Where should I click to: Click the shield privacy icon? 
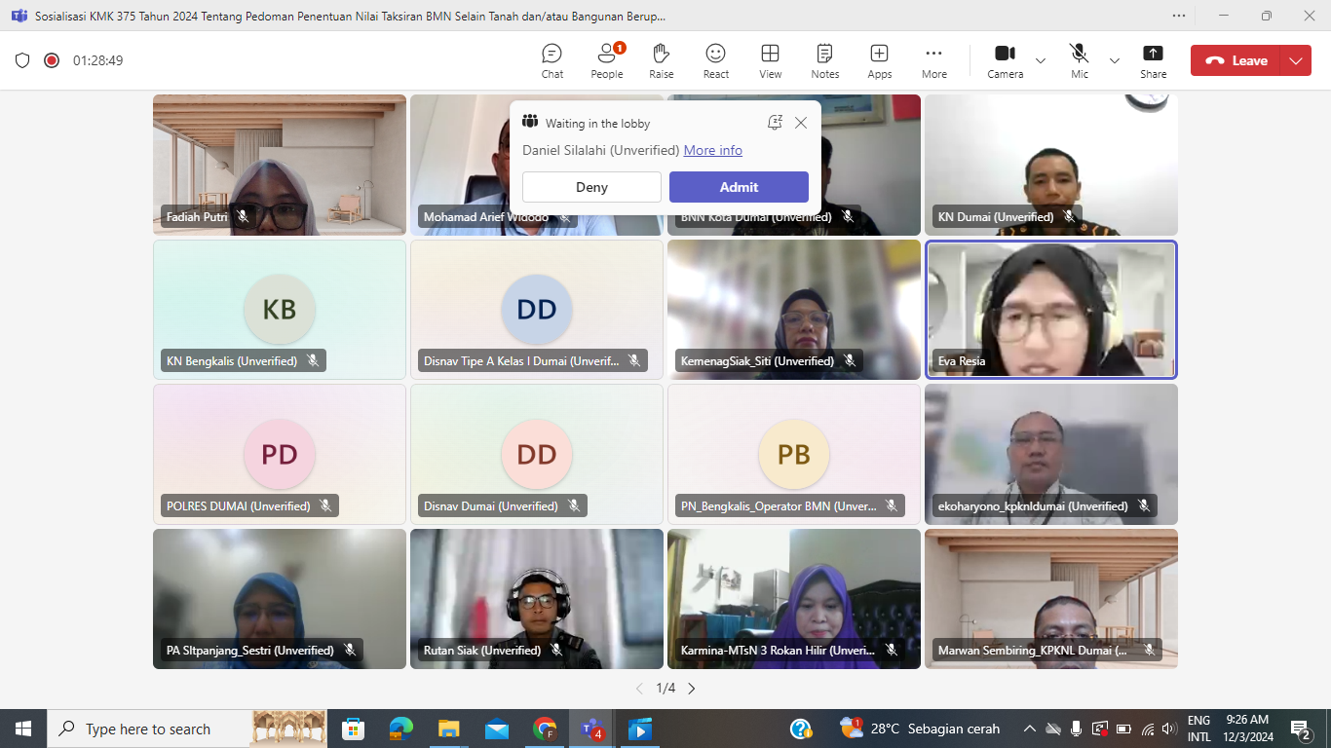(22, 60)
